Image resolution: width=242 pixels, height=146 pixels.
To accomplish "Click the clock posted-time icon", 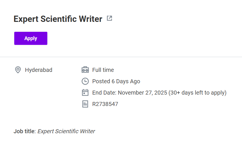I will click(x=85, y=81).
